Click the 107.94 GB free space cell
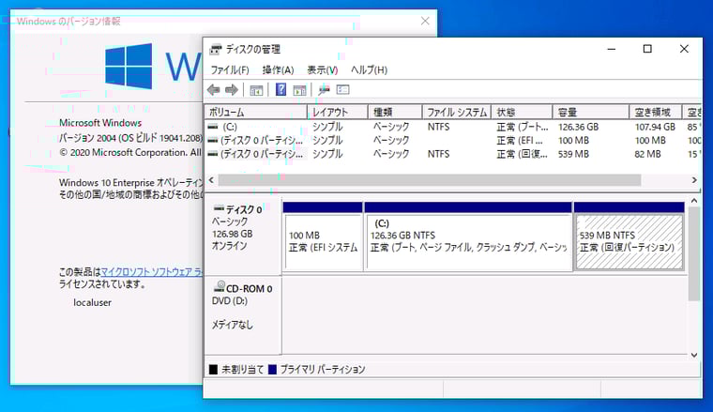Screen dimensions: 713x412 [655, 127]
